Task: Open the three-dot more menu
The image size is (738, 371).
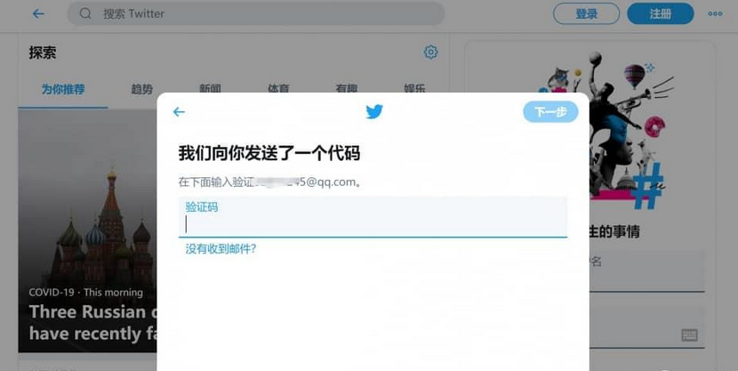Action: click(x=715, y=13)
